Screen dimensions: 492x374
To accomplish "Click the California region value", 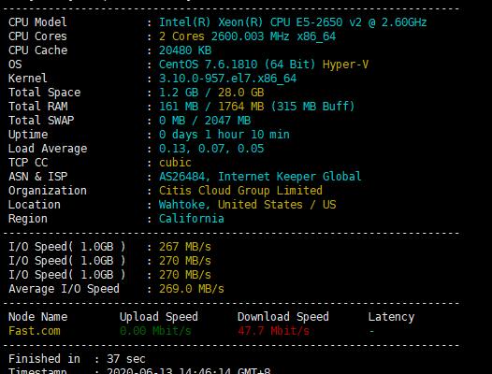I will pos(192,219).
